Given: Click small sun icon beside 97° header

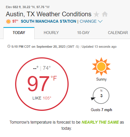Looking at the screenshot, I should (8, 22).
